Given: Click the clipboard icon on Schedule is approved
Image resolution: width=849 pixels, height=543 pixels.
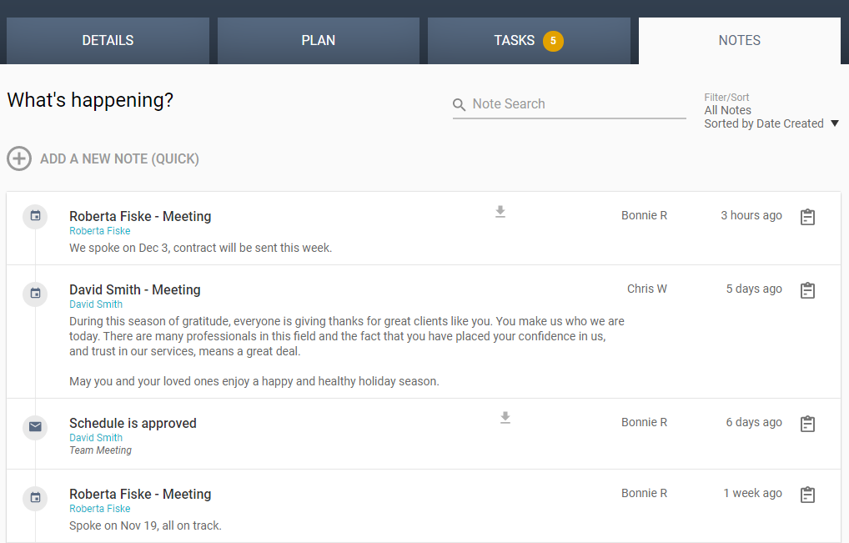Looking at the screenshot, I should [807, 423].
